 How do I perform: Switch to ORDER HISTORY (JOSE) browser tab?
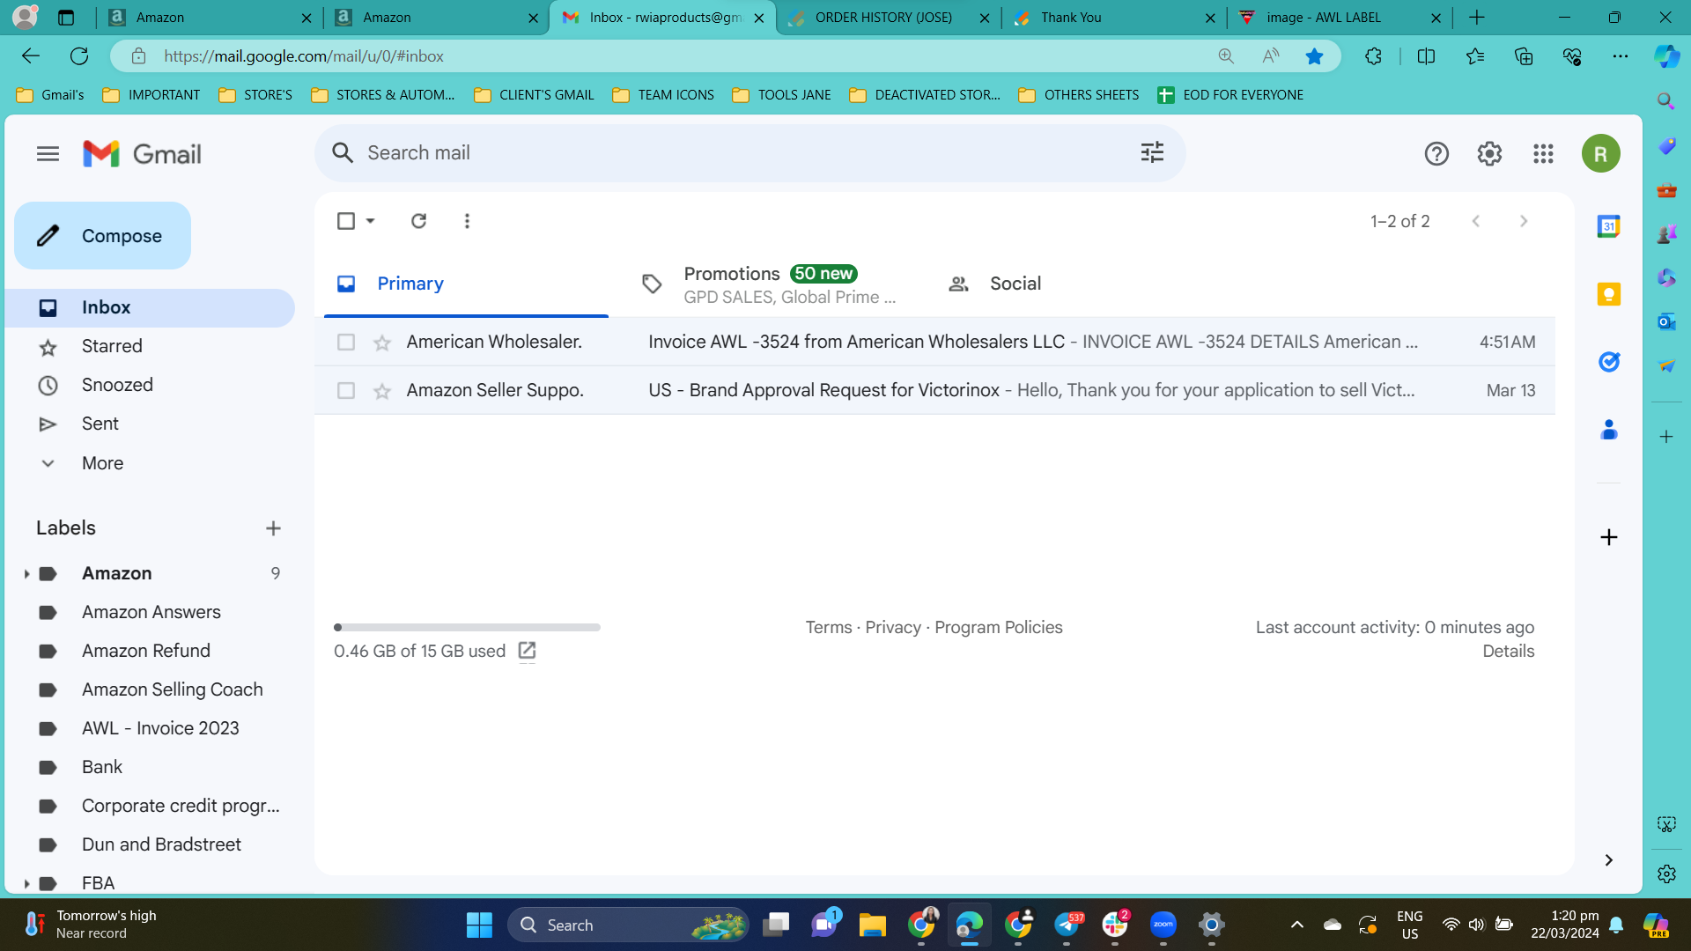[889, 18]
